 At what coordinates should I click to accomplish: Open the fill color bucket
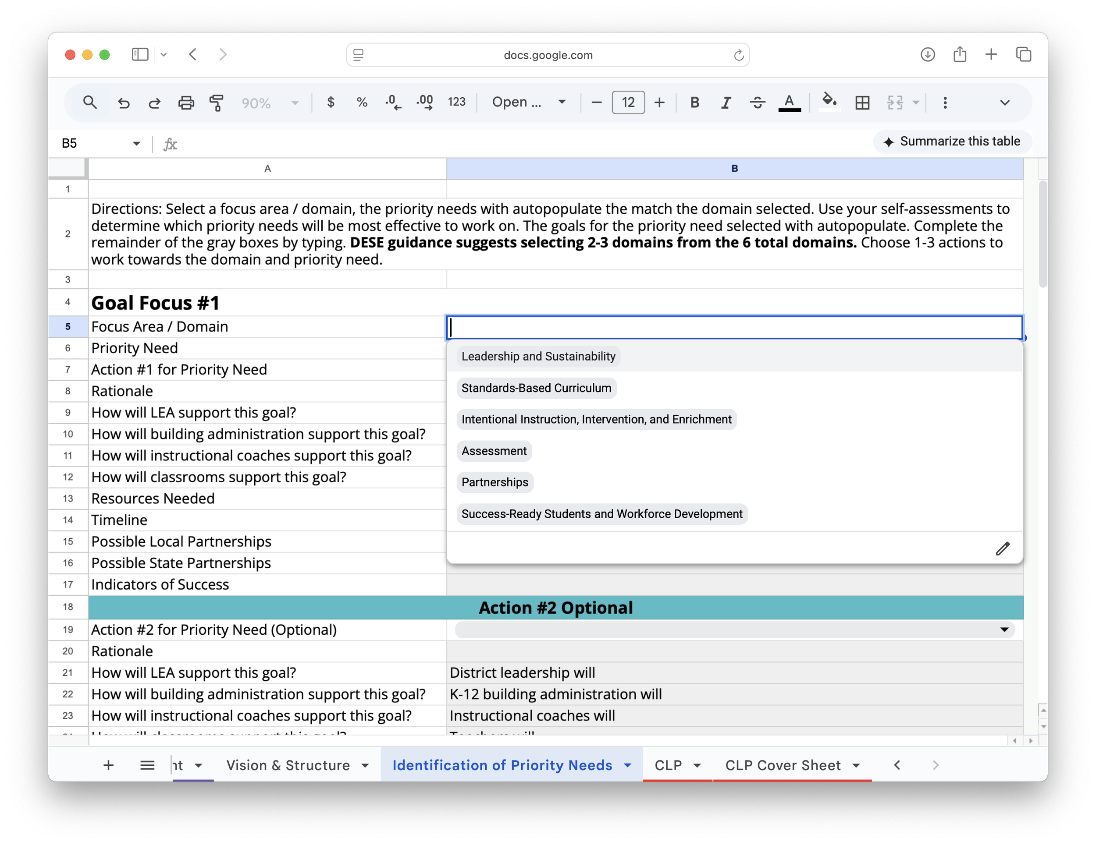[829, 102]
